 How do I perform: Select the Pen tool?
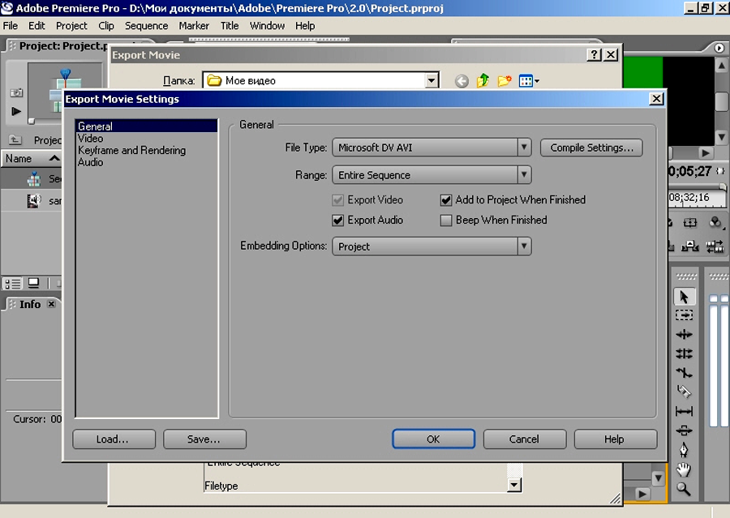(x=684, y=450)
